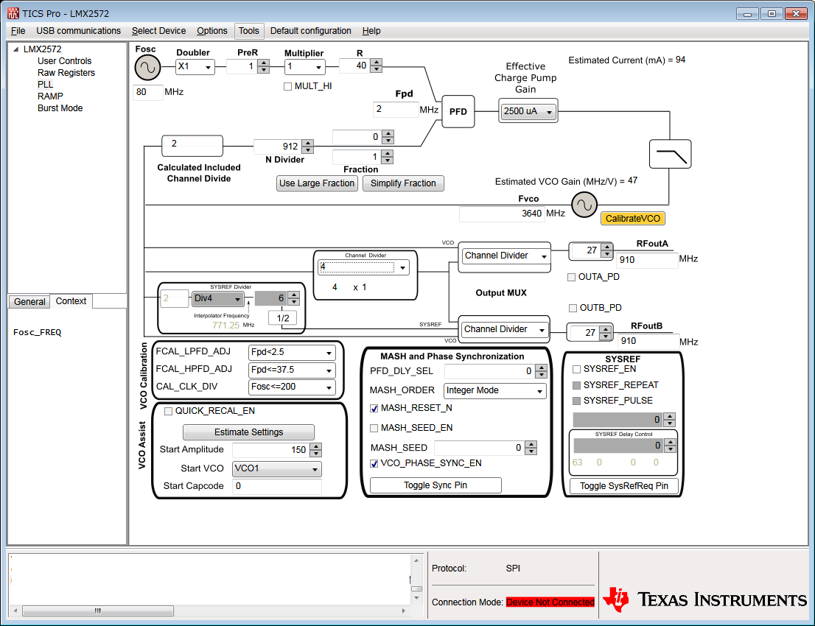The image size is (815, 626).
Task: Open the RFoutA output MUX dropdown
Action: (506, 256)
